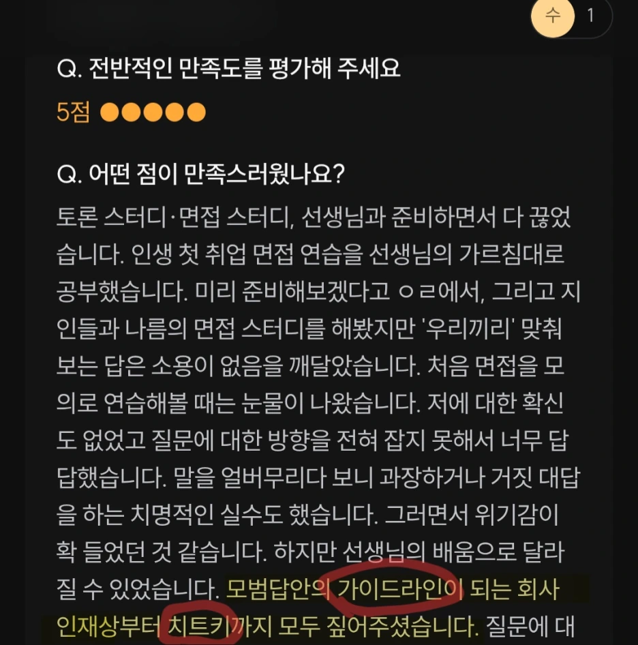The height and width of the screenshot is (645, 638).
Task: Select the first orange rating dot
Action: point(110,112)
